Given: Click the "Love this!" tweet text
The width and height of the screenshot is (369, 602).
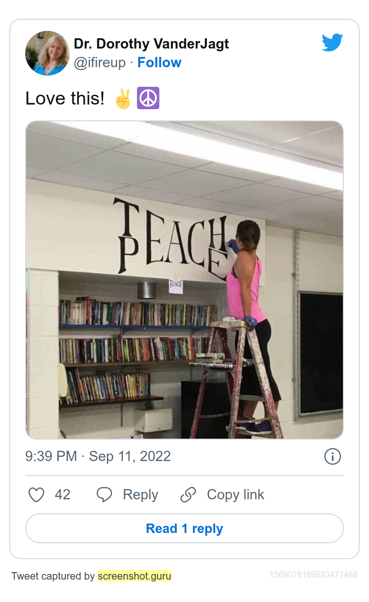Looking at the screenshot, I should pyautogui.click(x=65, y=99).
